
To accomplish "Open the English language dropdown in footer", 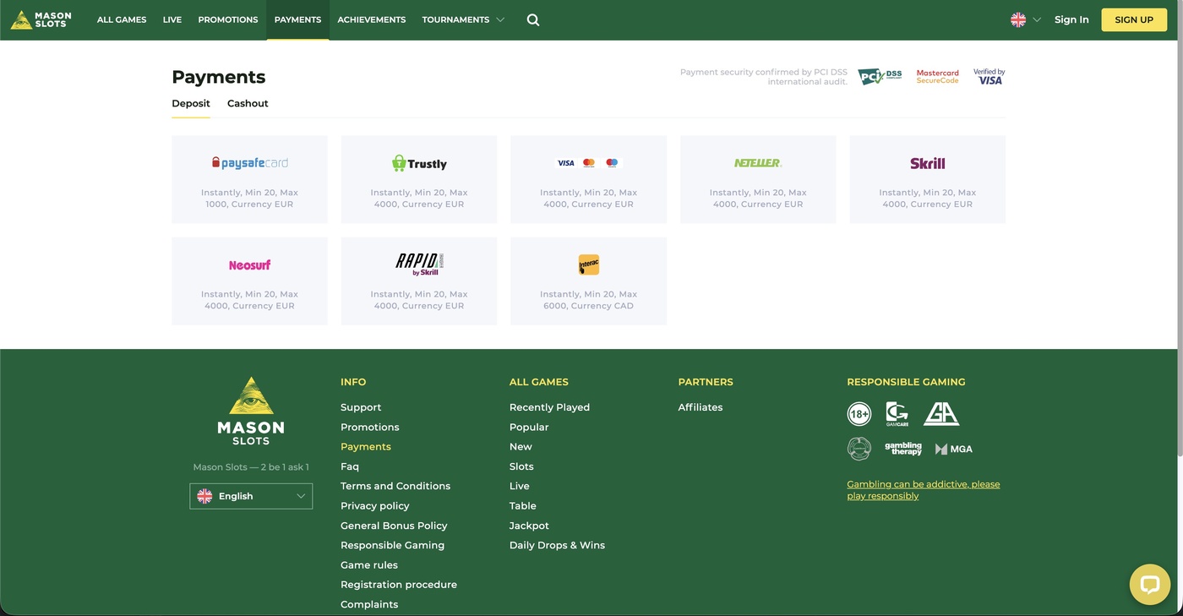I will tap(251, 496).
